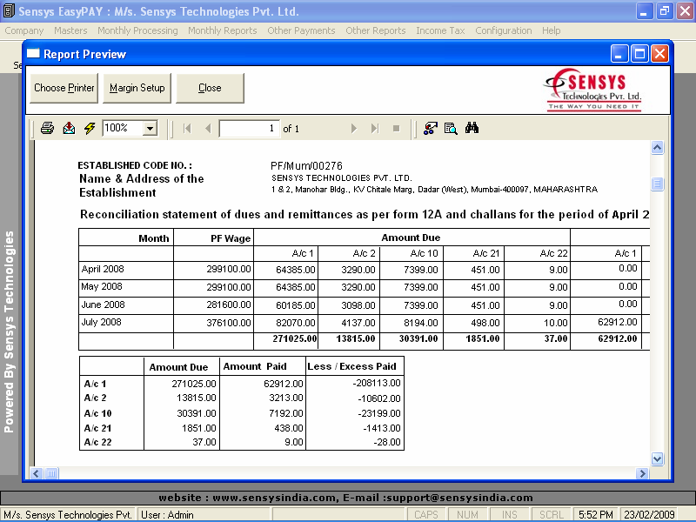Click the Amount Paid value 3213.00
696x522 pixels.
[286, 398]
